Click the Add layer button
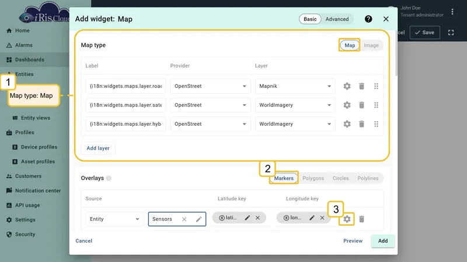Image resolution: width=467 pixels, height=262 pixels. click(x=98, y=148)
